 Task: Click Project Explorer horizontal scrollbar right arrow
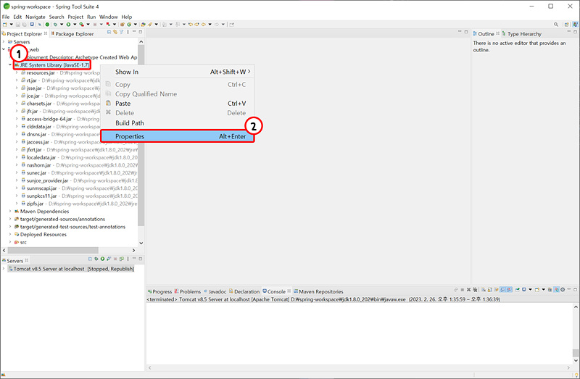coord(134,250)
